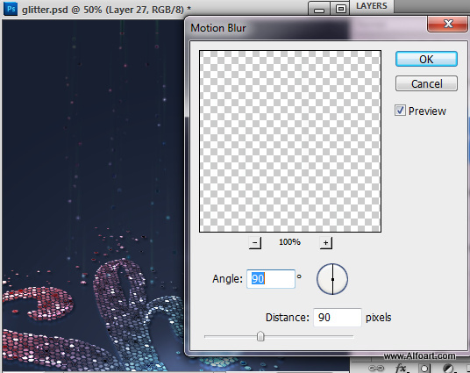This screenshot has width=470, height=373.
Task: Switch to the LAYERS panel tab
Action: pos(372,5)
